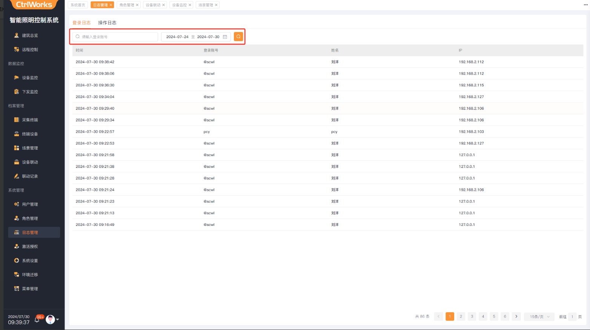Click the orange search button icon

(238, 37)
